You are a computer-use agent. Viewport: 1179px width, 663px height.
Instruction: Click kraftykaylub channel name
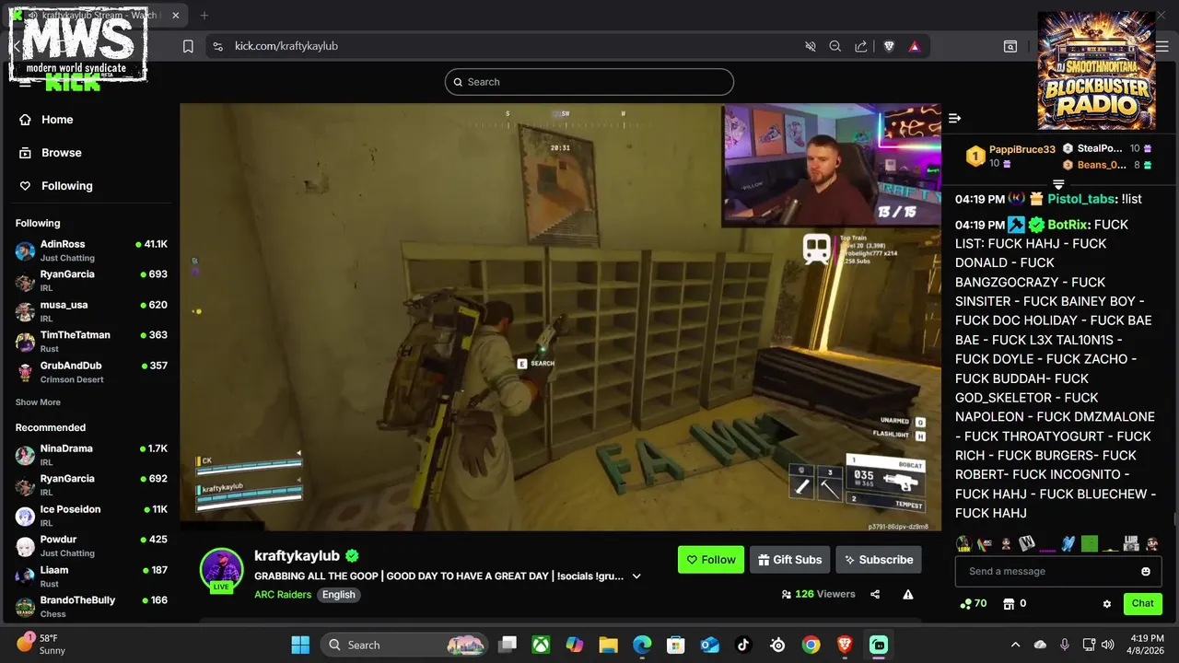(297, 556)
